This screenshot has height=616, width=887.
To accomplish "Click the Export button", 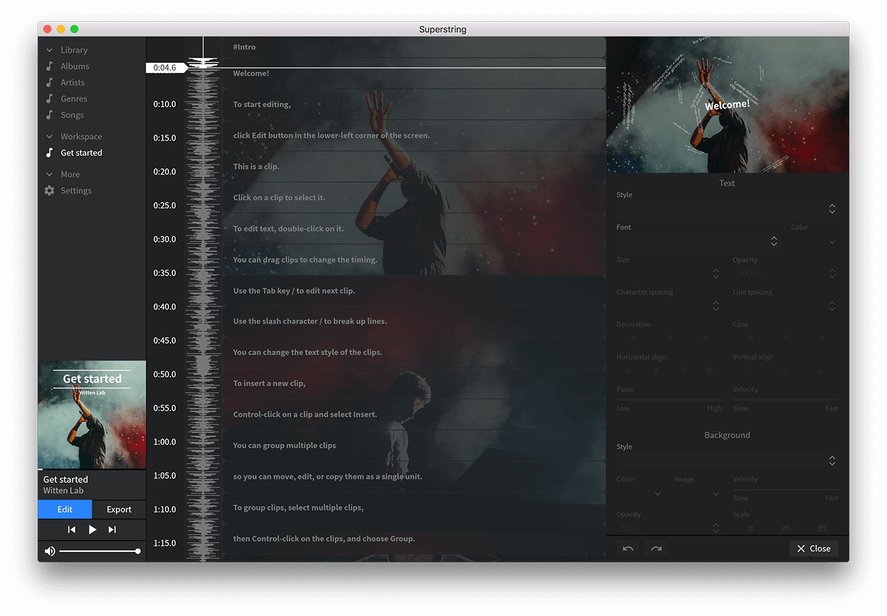I will click(x=119, y=509).
